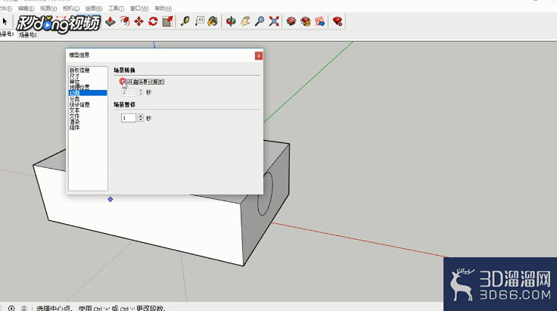Select the highlighted 动画 list entry
Viewport: 557px width, 311px height.
pyautogui.click(x=88, y=93)
